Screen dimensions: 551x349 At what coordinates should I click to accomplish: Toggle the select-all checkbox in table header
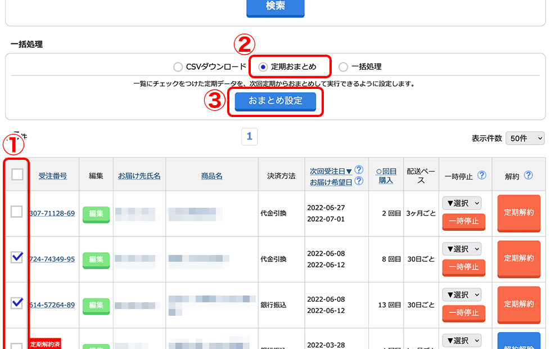click(x=17, y=174)
